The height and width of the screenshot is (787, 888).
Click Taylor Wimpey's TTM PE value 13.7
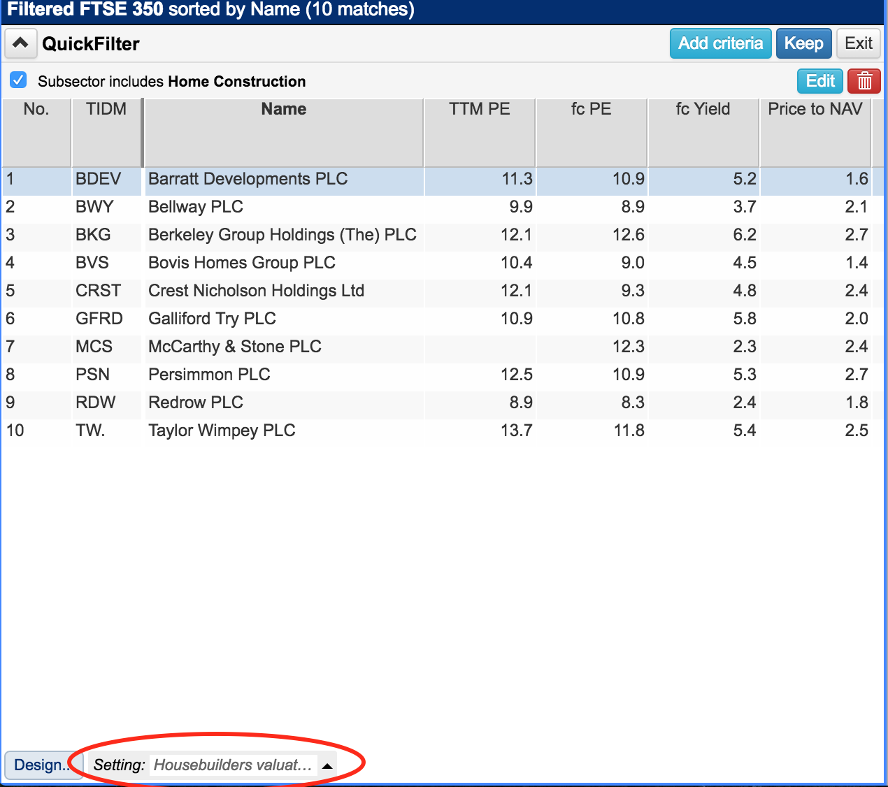click(517, 431)
